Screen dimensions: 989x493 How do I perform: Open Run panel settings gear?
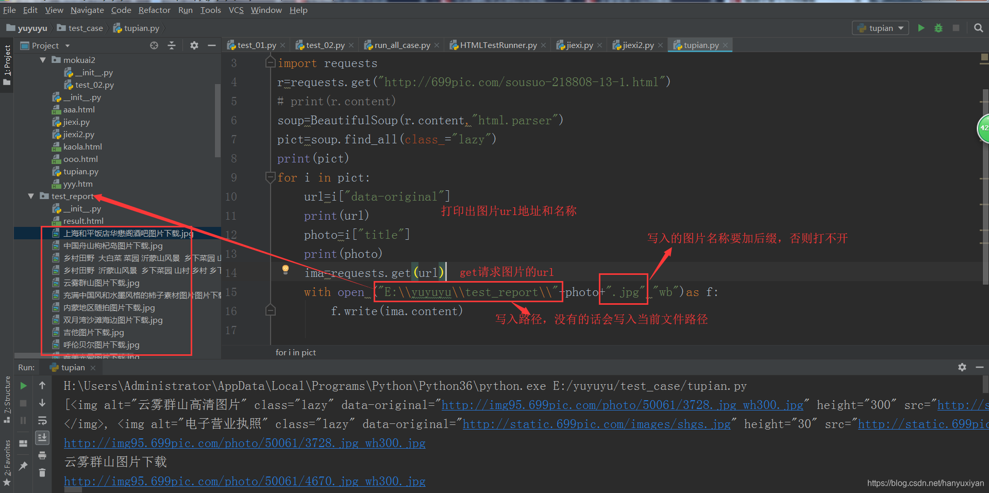[962, 367]
